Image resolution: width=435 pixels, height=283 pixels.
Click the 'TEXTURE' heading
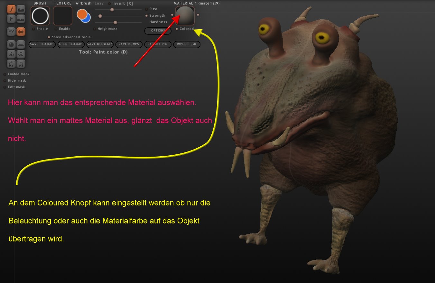point(63,4)
